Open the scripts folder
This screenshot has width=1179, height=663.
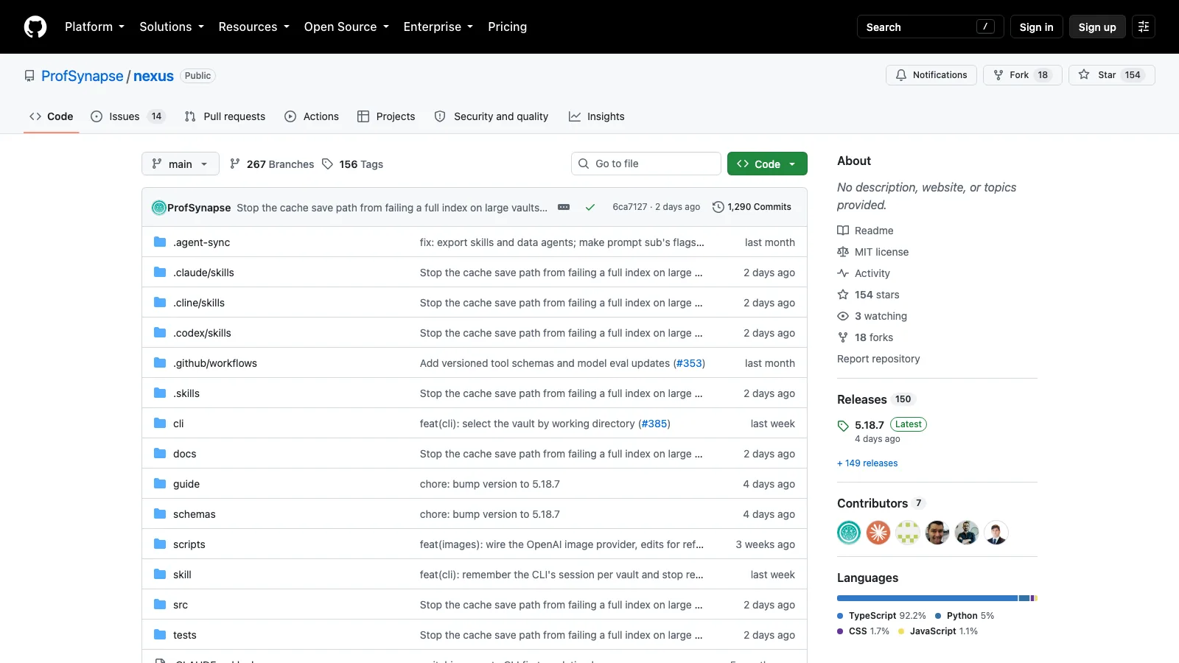tap(189, 544)
